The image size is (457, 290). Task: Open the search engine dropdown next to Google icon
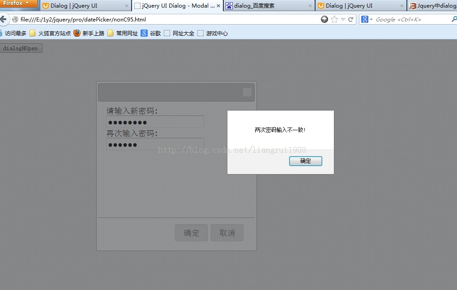pyautogui.click(x=371, y=20)
